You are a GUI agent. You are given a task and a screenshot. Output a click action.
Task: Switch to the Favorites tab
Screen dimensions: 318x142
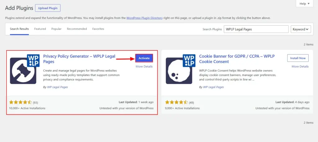[98, 29]
